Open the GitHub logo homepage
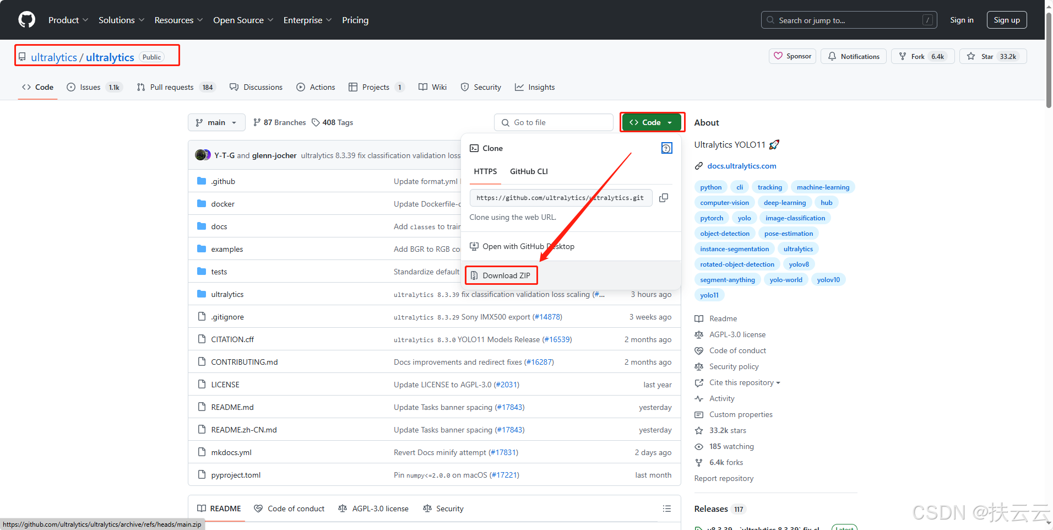Viewport: 1053px width, 530px height. (x=26, y=20)
